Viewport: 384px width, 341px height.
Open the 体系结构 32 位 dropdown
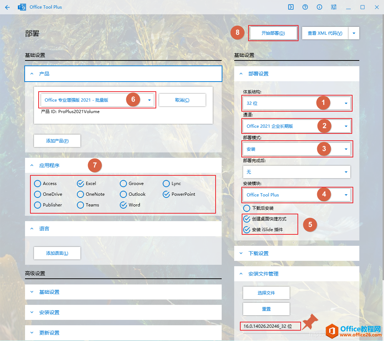(296, 103)
